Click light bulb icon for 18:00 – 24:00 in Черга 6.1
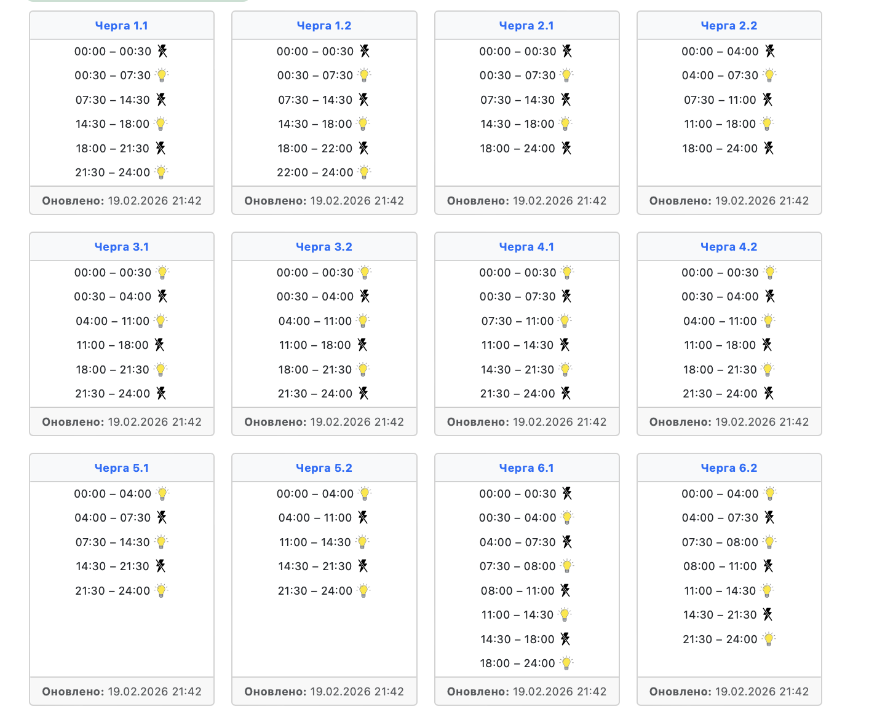The height and width of the screenshot is (720, 877). point(567,663)
